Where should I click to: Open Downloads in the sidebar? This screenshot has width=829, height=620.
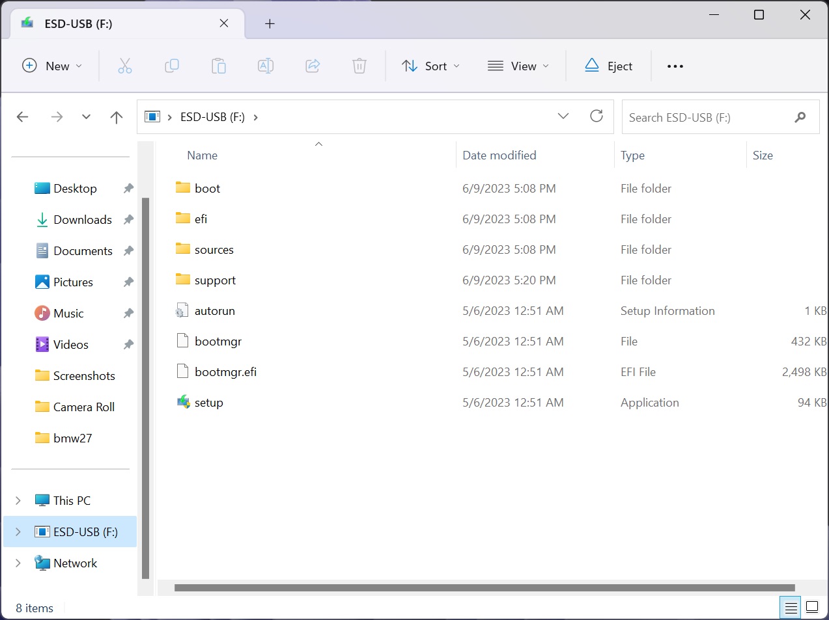(x=83, y=220)
